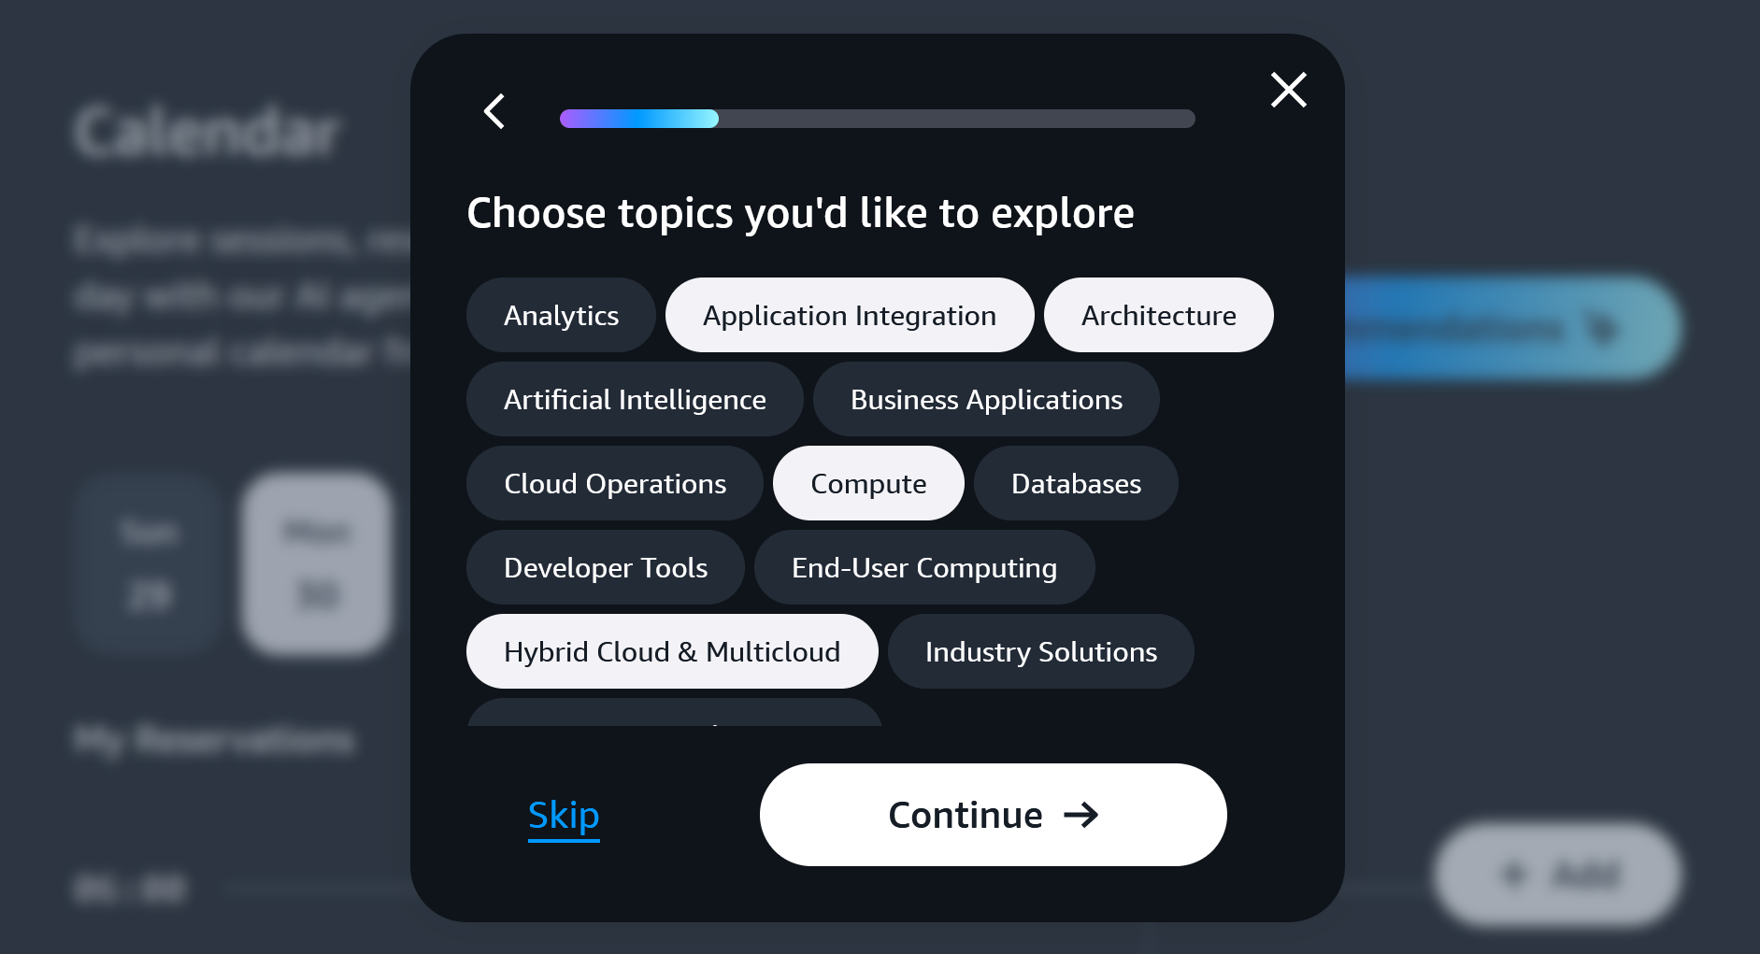Select the Developer Tools topic
1760x954 pixels.
[x=606, y=567]
